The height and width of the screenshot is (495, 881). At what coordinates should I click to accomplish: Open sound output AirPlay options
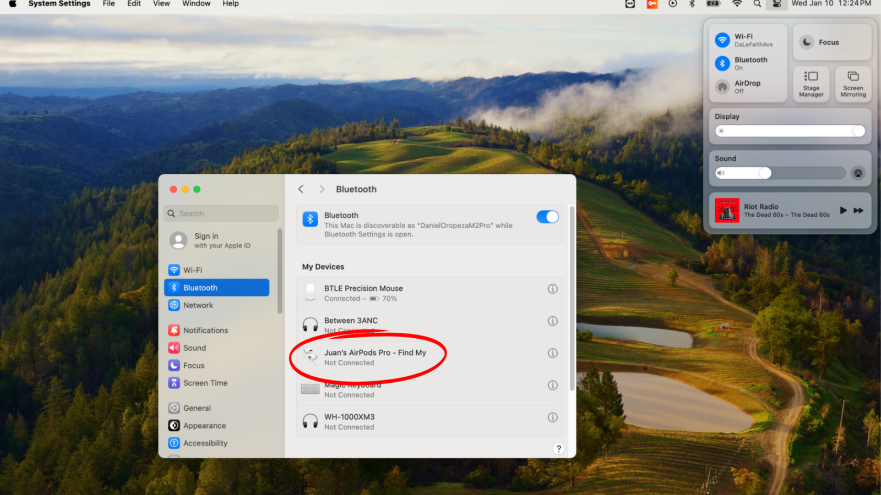tap(858, 173)
